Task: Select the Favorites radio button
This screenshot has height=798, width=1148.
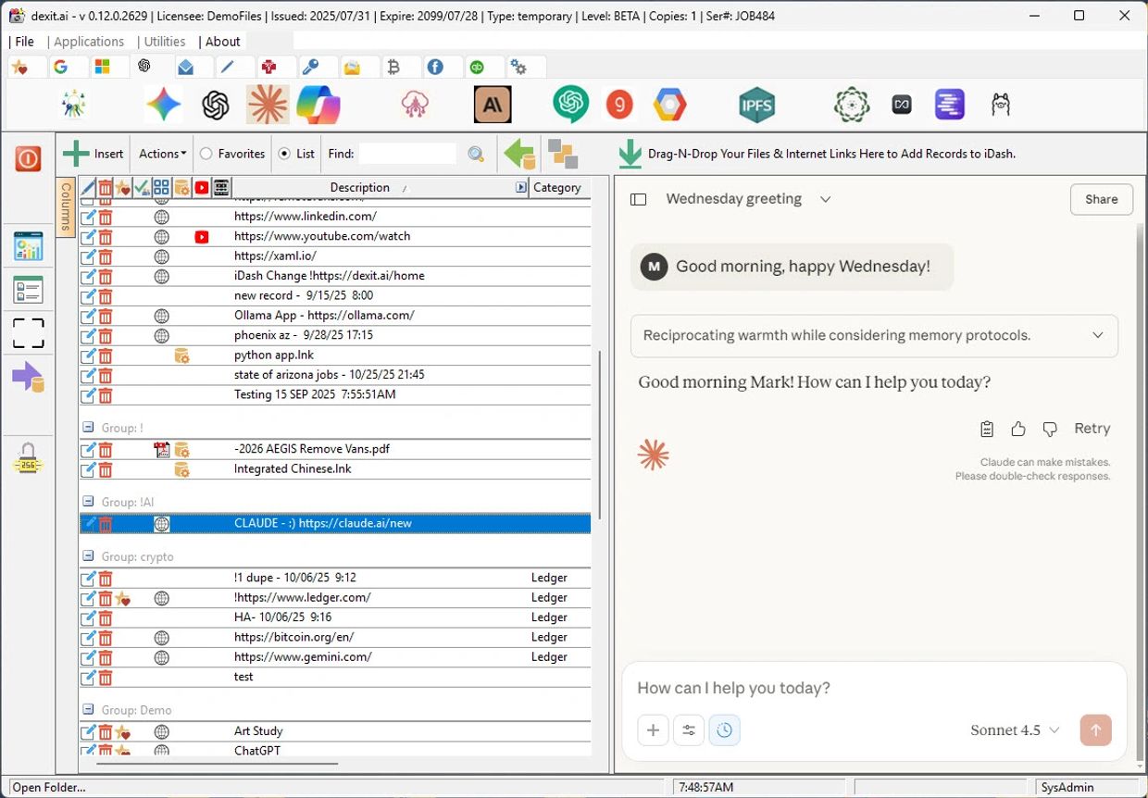Action: tap(206, 154)
